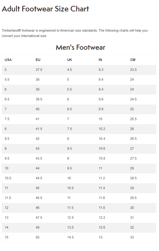The height and width of the screenshot is (251, 159).
Task: Select EU size 37.5 cell
Action: (x=39, y=70)
